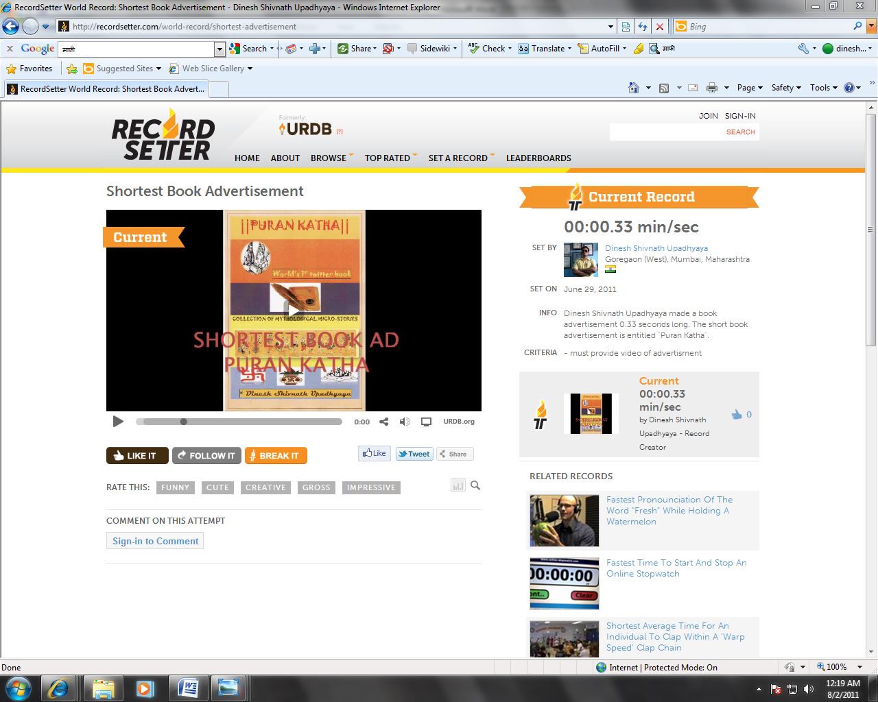Viewport: 878px width, 702px height.
Task: Click the JOIN link
Action: (709, 116)
